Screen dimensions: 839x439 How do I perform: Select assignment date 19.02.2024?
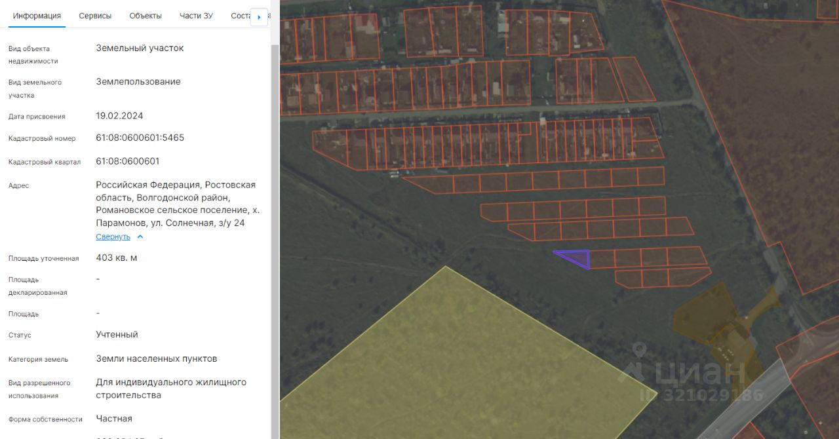tap(119, 115)
